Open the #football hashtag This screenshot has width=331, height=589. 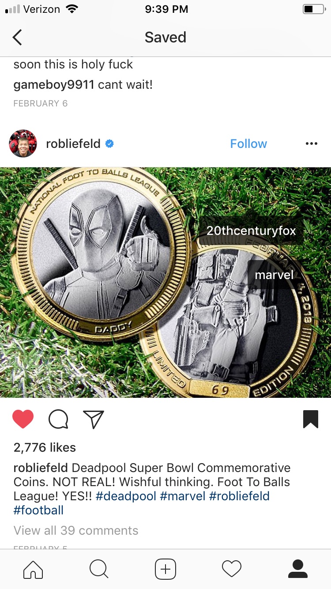coord(39,510)
